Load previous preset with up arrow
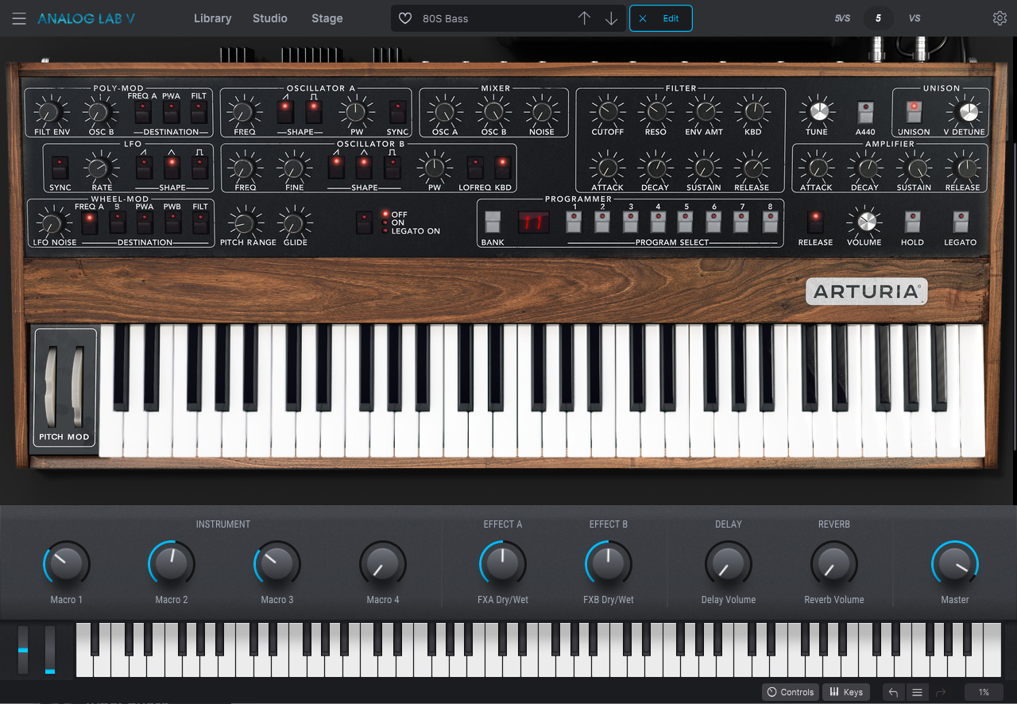 click(x=585, y=18)
